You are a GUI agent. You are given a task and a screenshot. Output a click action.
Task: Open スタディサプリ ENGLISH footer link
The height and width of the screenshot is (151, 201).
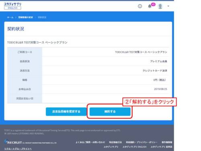(x=134, y=147)
